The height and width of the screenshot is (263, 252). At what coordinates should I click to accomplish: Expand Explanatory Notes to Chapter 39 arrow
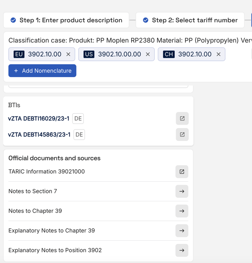(x=182, y=231)
